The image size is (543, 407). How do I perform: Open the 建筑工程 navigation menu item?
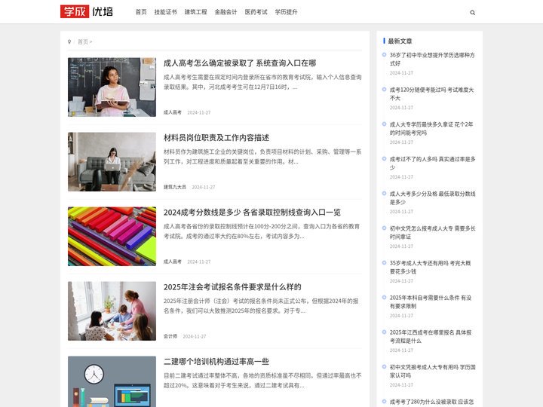click(195, 12)
